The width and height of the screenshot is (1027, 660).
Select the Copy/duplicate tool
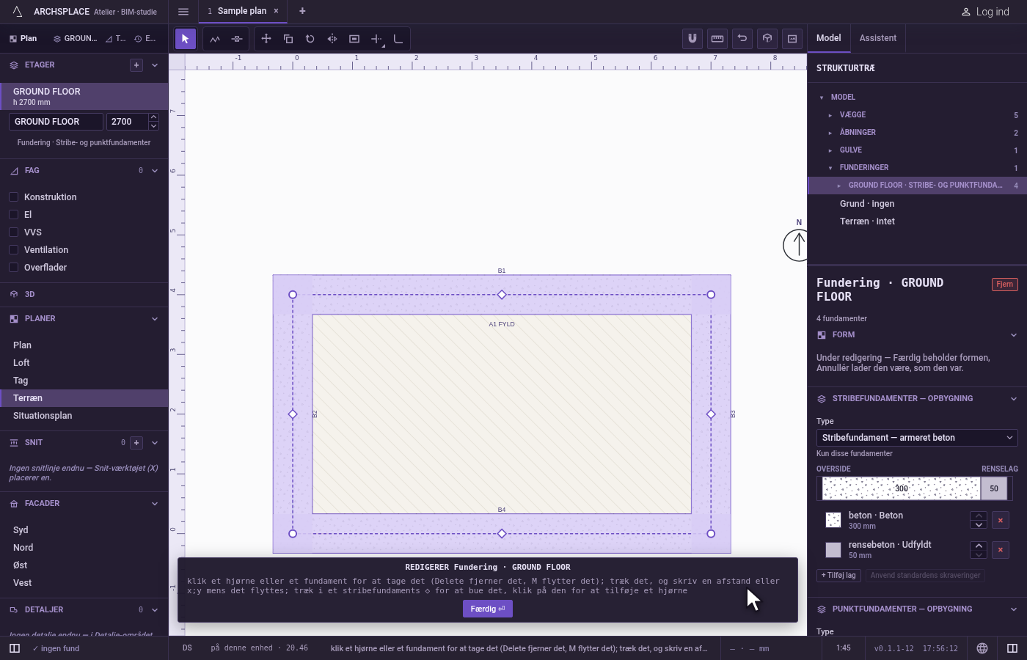click(x=288, y=39)
